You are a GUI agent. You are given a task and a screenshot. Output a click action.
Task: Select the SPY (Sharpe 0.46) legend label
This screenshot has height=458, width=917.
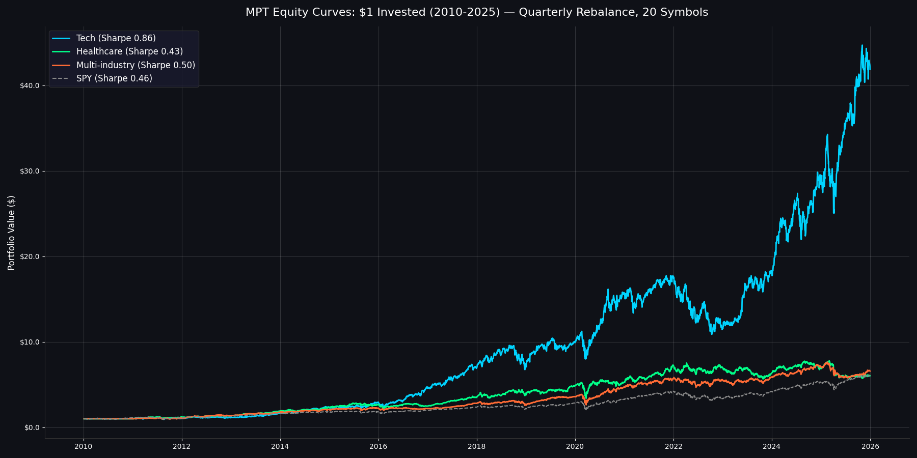tap(114, 78)
